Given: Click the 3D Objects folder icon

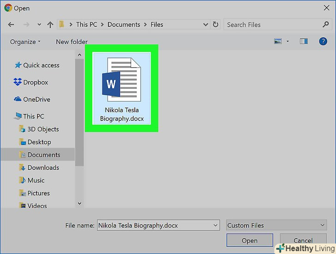Looking at the screenshot, I should pos(22,129).
